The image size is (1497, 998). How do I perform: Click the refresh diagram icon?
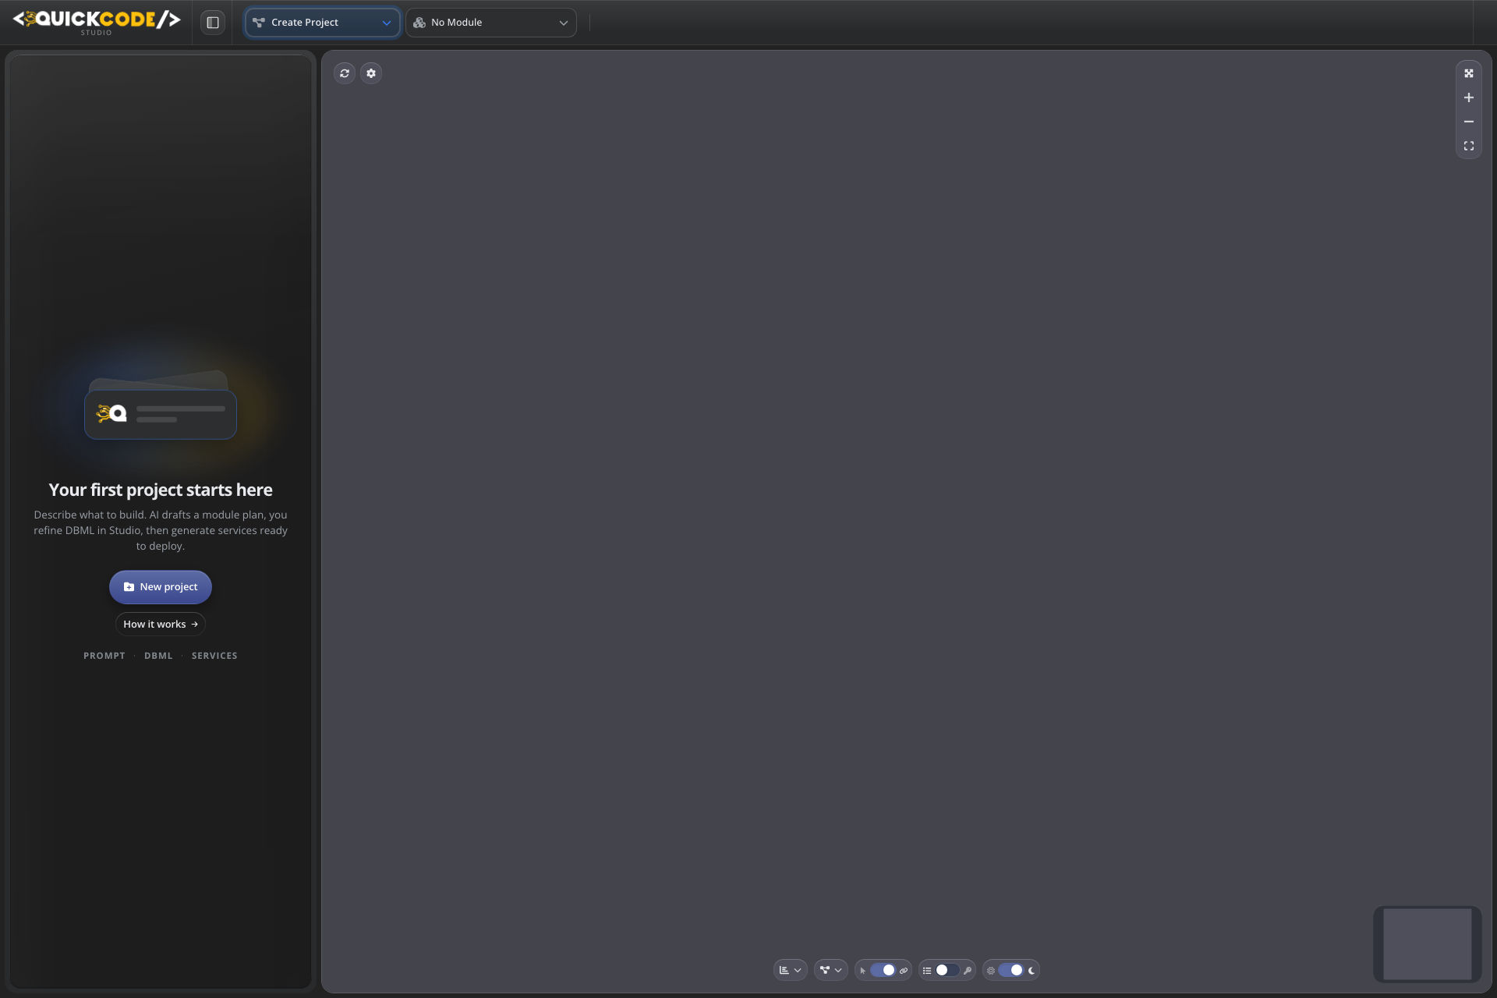[x=345, y=73]
